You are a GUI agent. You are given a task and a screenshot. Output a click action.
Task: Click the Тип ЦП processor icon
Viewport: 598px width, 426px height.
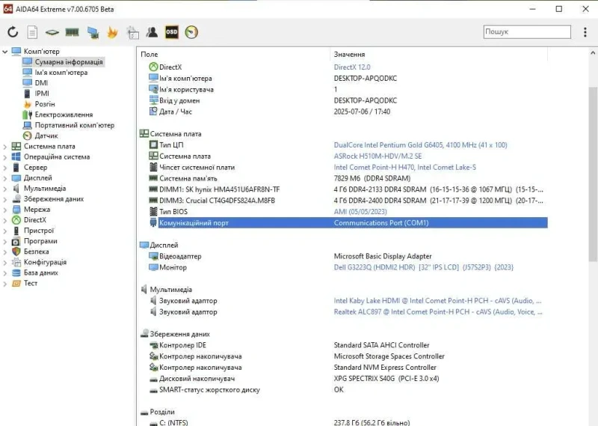153,144
